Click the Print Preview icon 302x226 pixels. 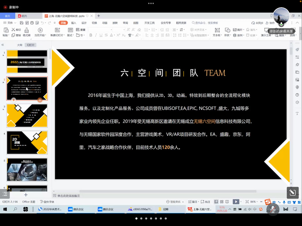(37, 23)
